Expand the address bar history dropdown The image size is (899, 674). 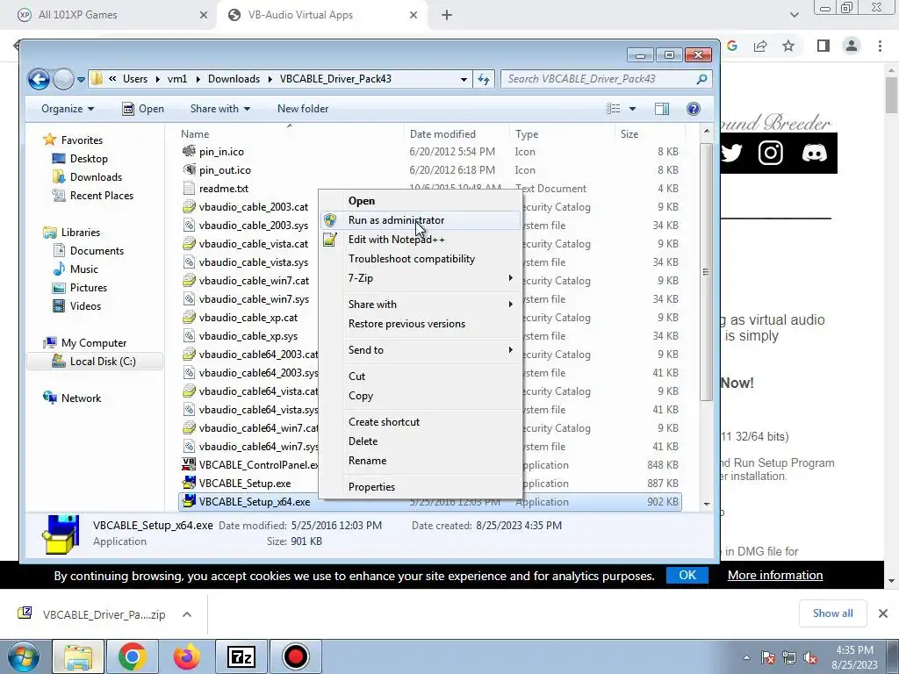pyautogui.click(x=464, y=79)
